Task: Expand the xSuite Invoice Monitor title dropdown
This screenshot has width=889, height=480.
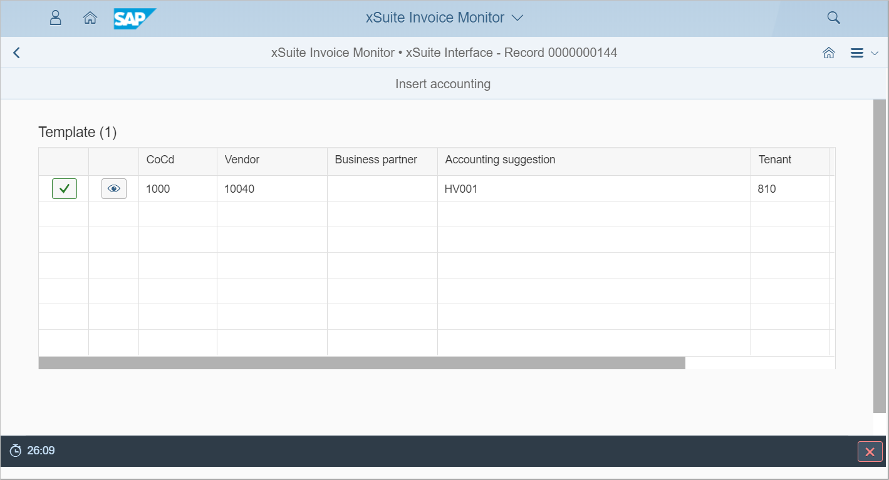Action: pos(517,18)
